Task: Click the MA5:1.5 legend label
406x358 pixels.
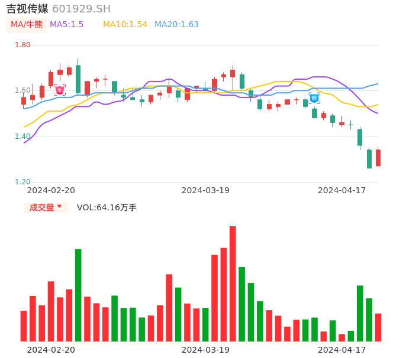Action: [66, 25]
